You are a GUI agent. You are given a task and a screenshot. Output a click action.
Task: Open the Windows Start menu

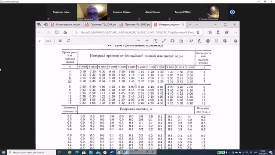coord(3,152)
